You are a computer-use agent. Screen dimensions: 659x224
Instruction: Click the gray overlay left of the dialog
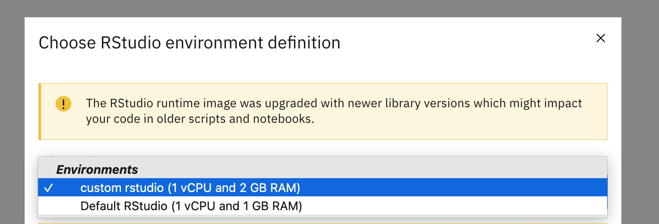pyautogui.click(x=12, y=121)
